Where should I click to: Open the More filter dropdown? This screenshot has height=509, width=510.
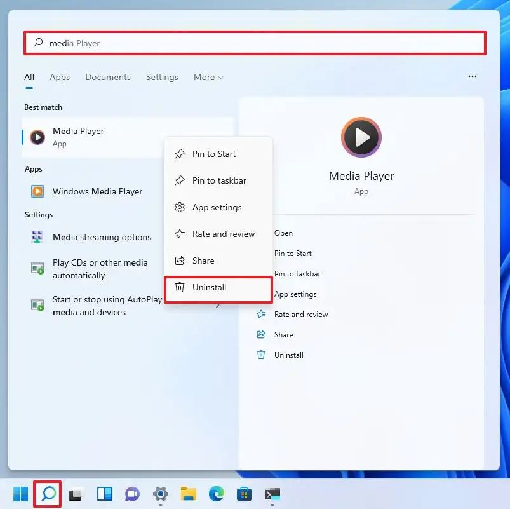tap(208, 77)
